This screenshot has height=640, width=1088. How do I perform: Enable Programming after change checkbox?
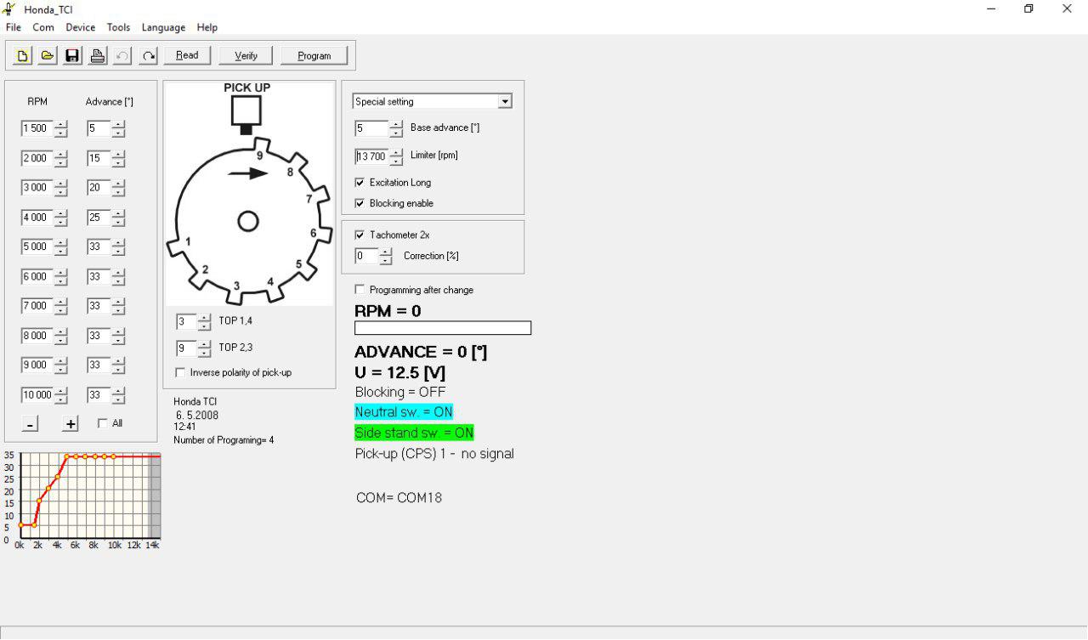[360, 290]
